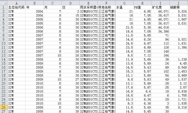Image resolution: width=188 pixels, height=113 pixels.
Task: Click sulfate value 1.384 in row 11
Action: [x=179, y=47]
